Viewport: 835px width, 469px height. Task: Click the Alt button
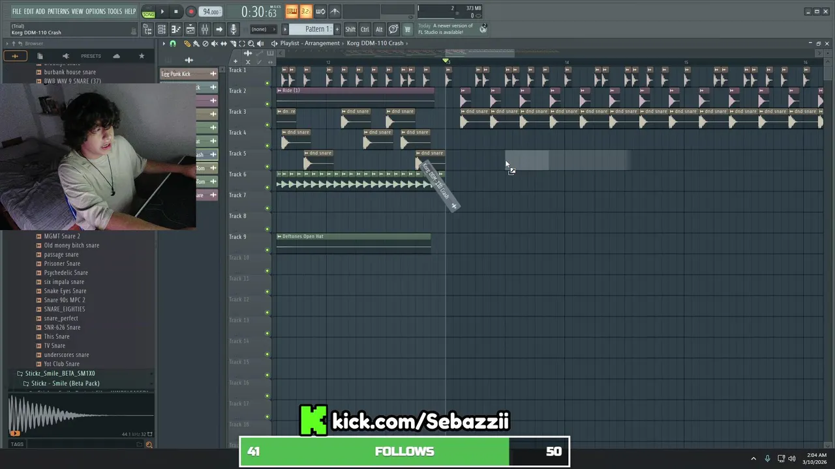tap(379, 29)
